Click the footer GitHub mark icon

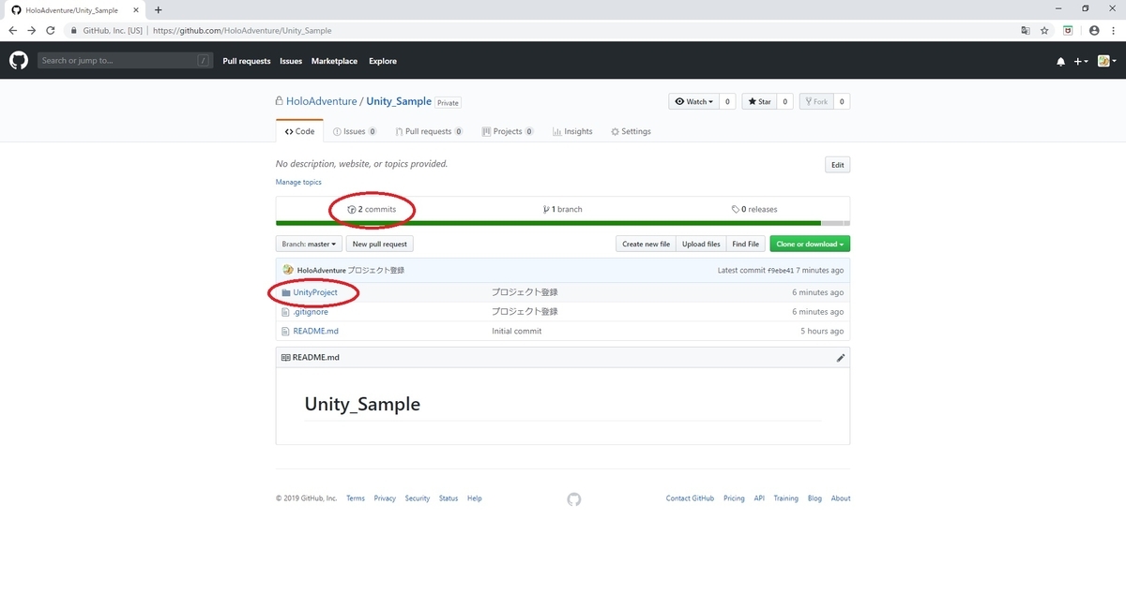tap(574, 499)
